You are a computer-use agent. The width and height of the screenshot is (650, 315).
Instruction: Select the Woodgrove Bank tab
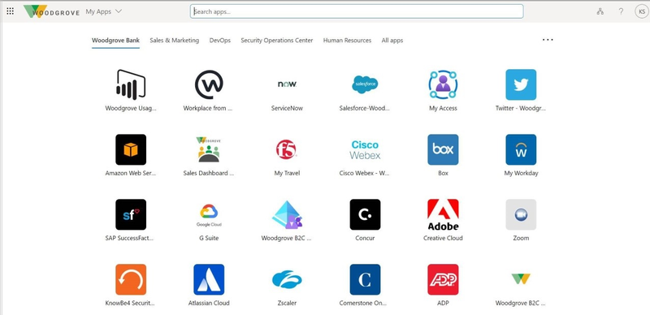115,41
